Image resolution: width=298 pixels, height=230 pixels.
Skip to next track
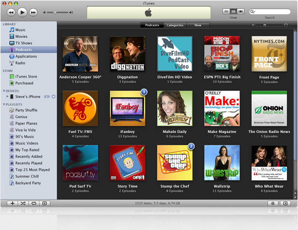pyautogui.click(x=33, y=13)
